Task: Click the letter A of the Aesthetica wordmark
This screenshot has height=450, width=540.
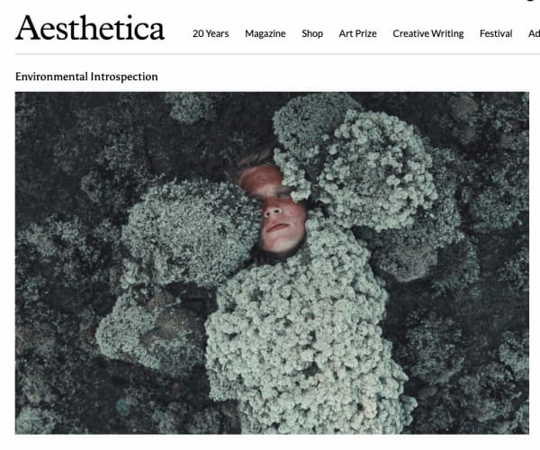Action: tap(29, 28)
